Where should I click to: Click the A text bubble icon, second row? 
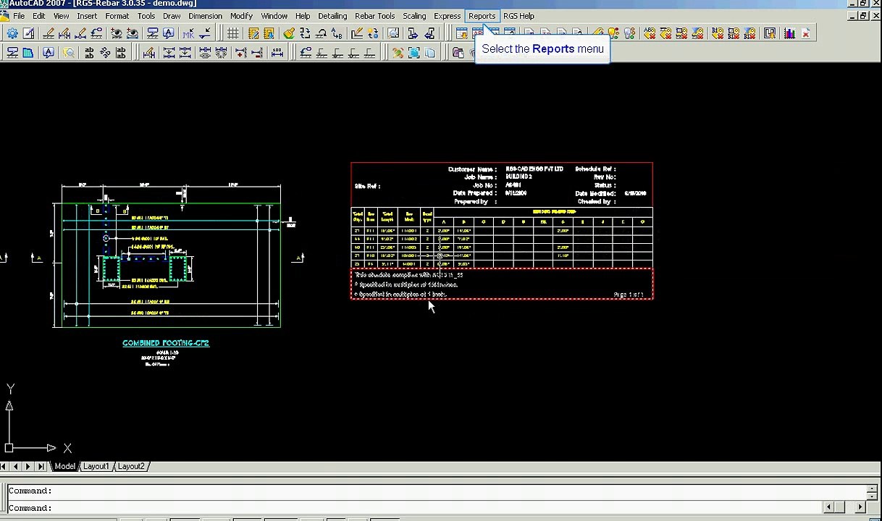48,52
